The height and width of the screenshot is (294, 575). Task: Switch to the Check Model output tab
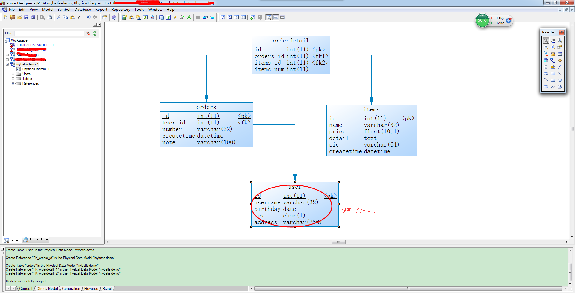[47, 289]
